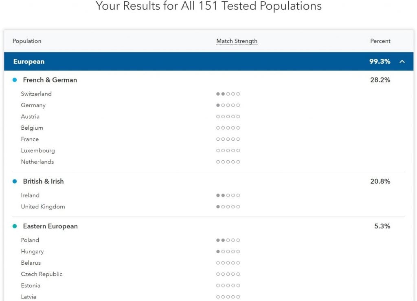Click the Eastern European teal dot
The image size is (417, 301).
[15, 226]
